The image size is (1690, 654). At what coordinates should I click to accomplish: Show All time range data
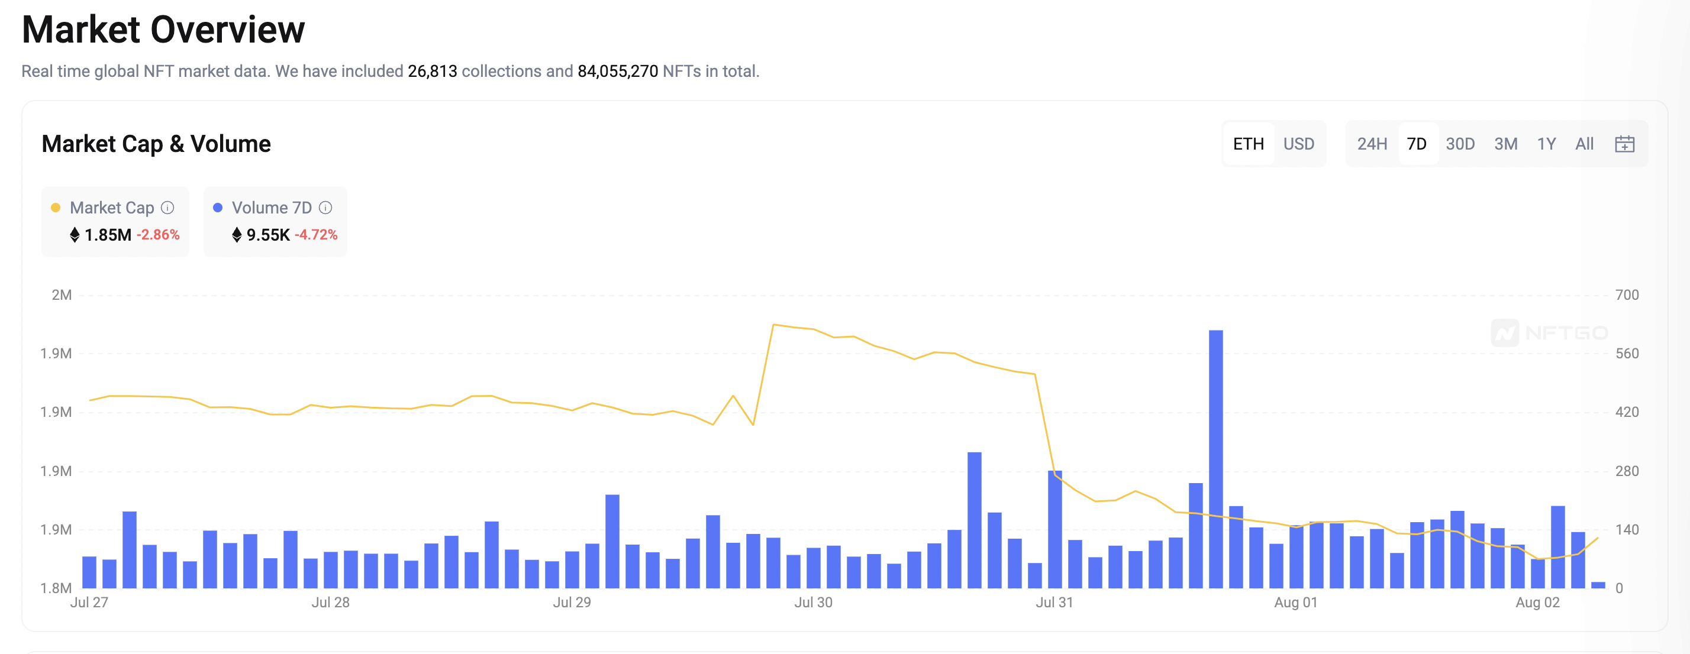click(x=1583, y=144)
